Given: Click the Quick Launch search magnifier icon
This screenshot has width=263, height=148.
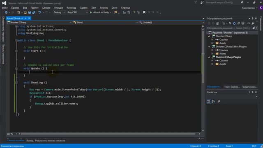Looking at the screenshot, I should 242,2.
